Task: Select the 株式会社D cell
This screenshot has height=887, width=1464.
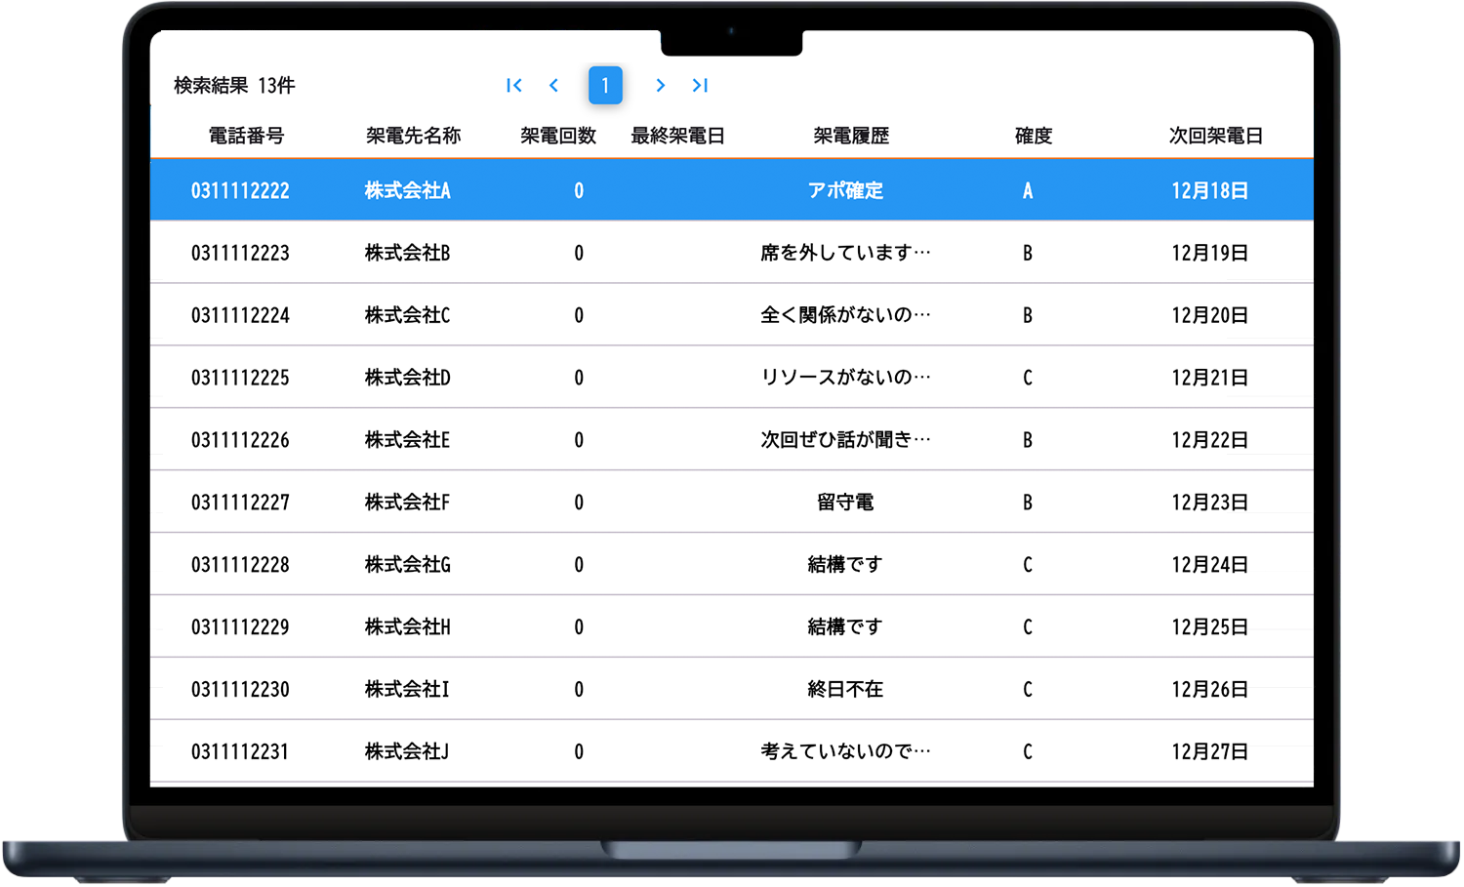Action: point(408,379)
